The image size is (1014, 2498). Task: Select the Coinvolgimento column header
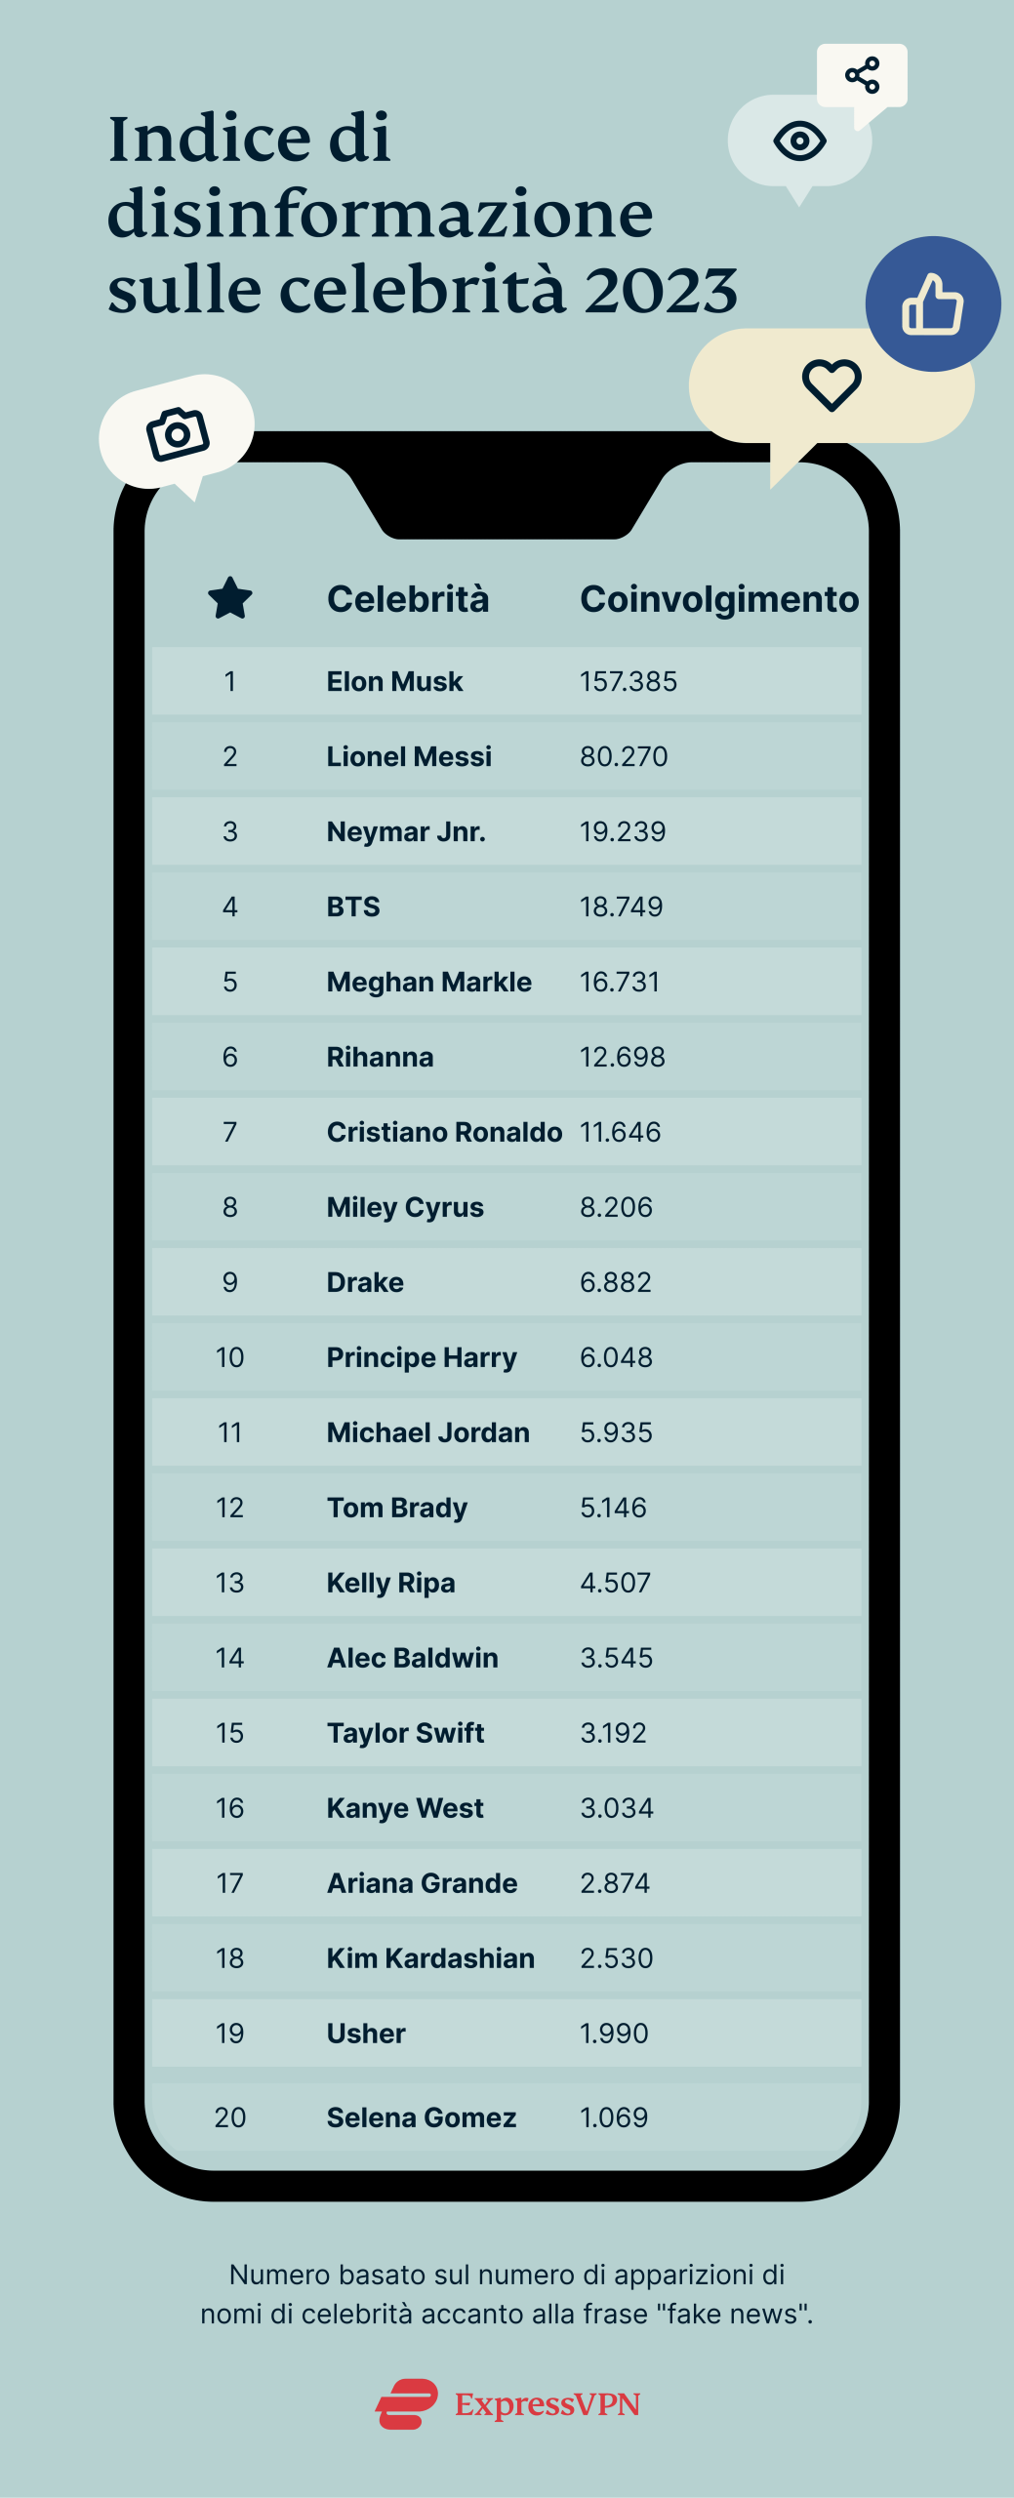click(719, 599)
